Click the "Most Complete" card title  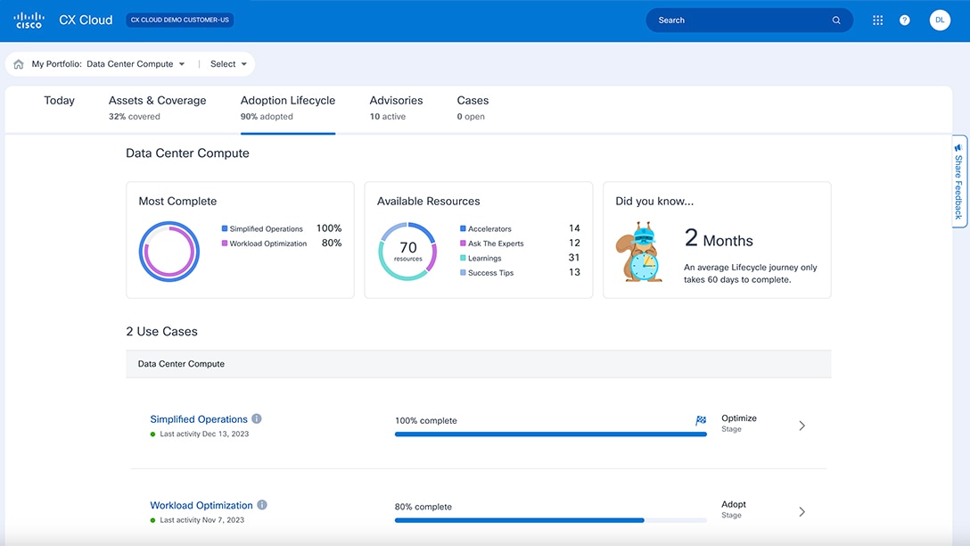pyautogui.click(x=177, y=202)
